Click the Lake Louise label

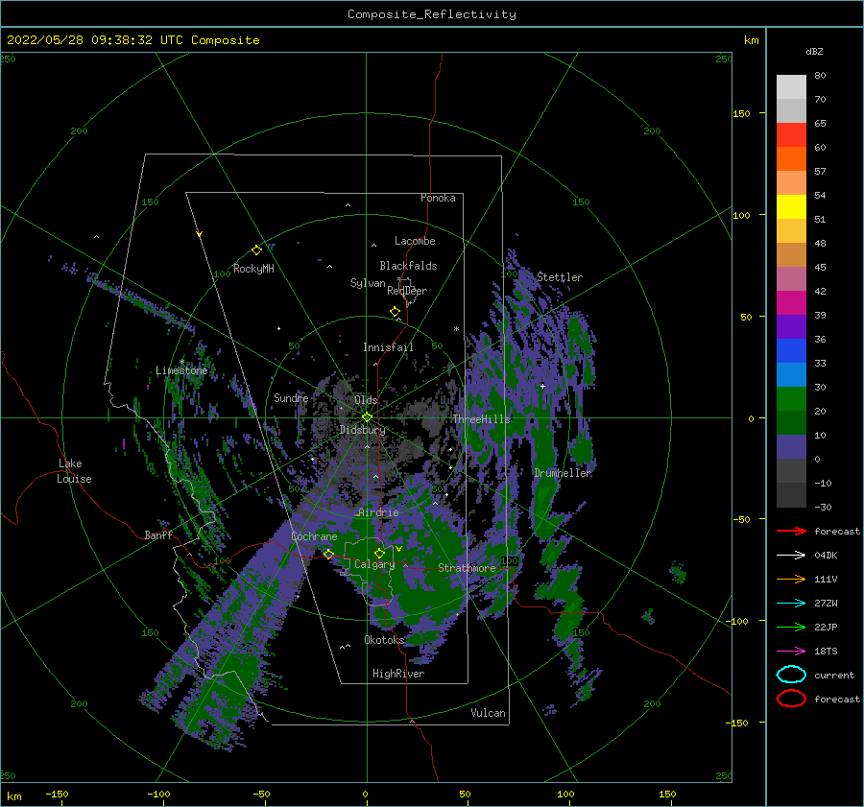pos(74,471)
